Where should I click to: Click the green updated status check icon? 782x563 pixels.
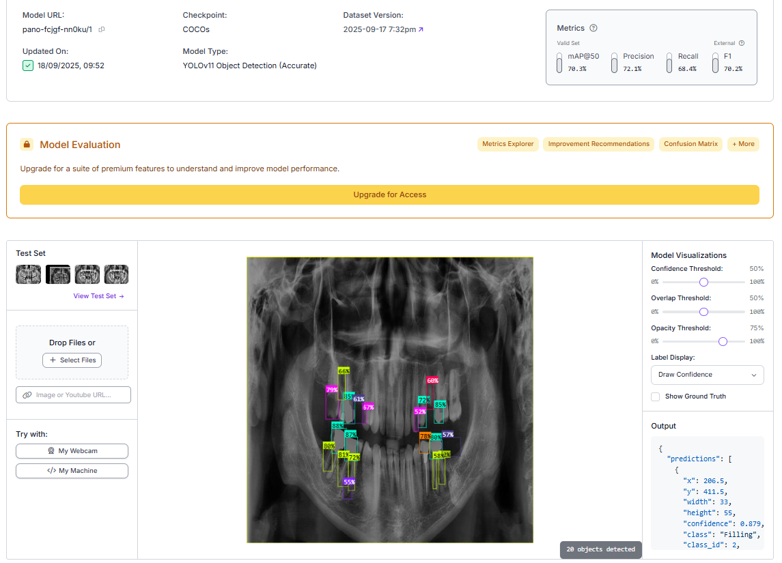28,66
